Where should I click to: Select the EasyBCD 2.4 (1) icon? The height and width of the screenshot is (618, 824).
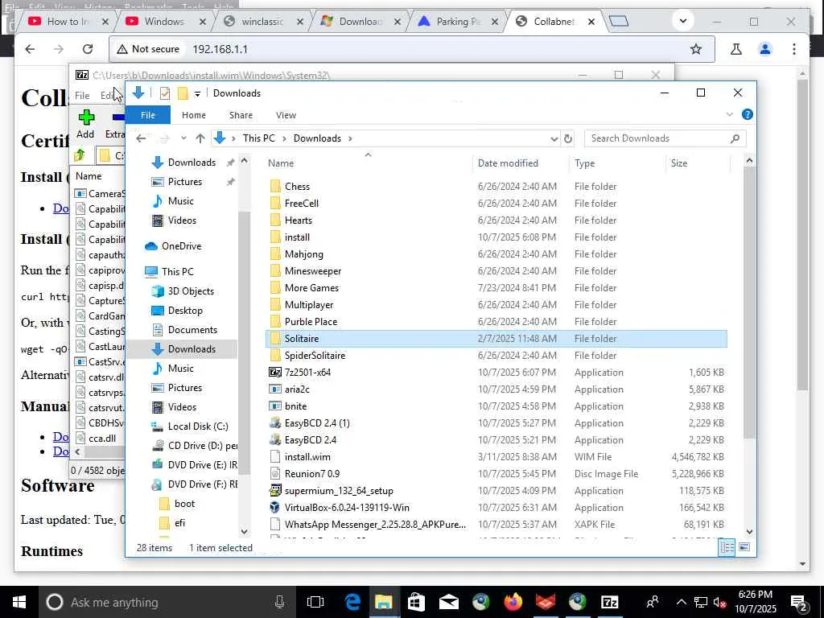275,423
